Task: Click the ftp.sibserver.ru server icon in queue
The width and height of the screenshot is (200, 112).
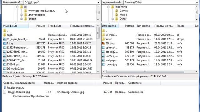Action: coord(5,88)
